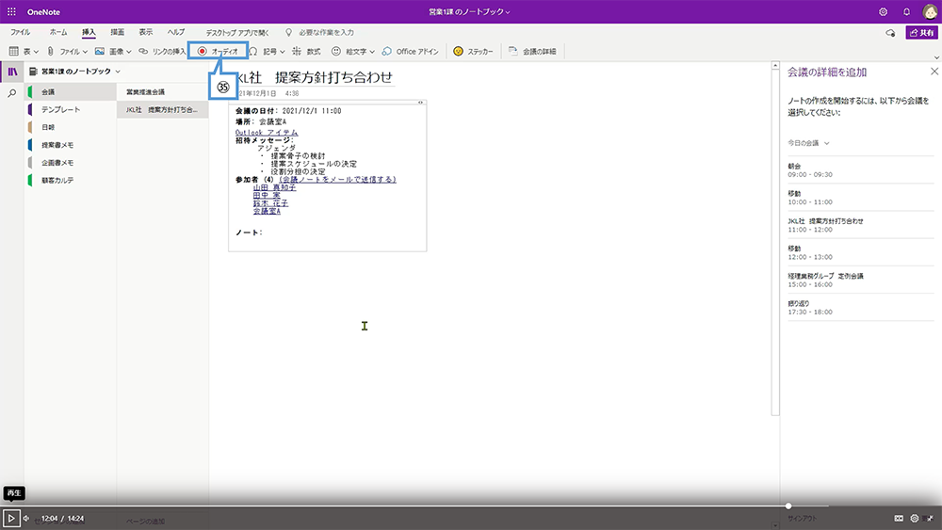Mute the video volume
The width and height of the screenshot is (942, 530).
(26, 518)
